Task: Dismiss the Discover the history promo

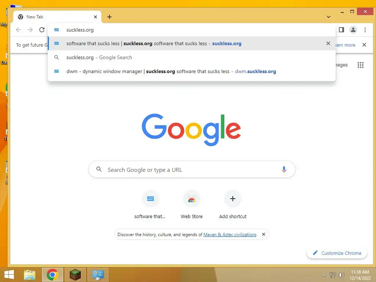Action: tap(264, 234)
